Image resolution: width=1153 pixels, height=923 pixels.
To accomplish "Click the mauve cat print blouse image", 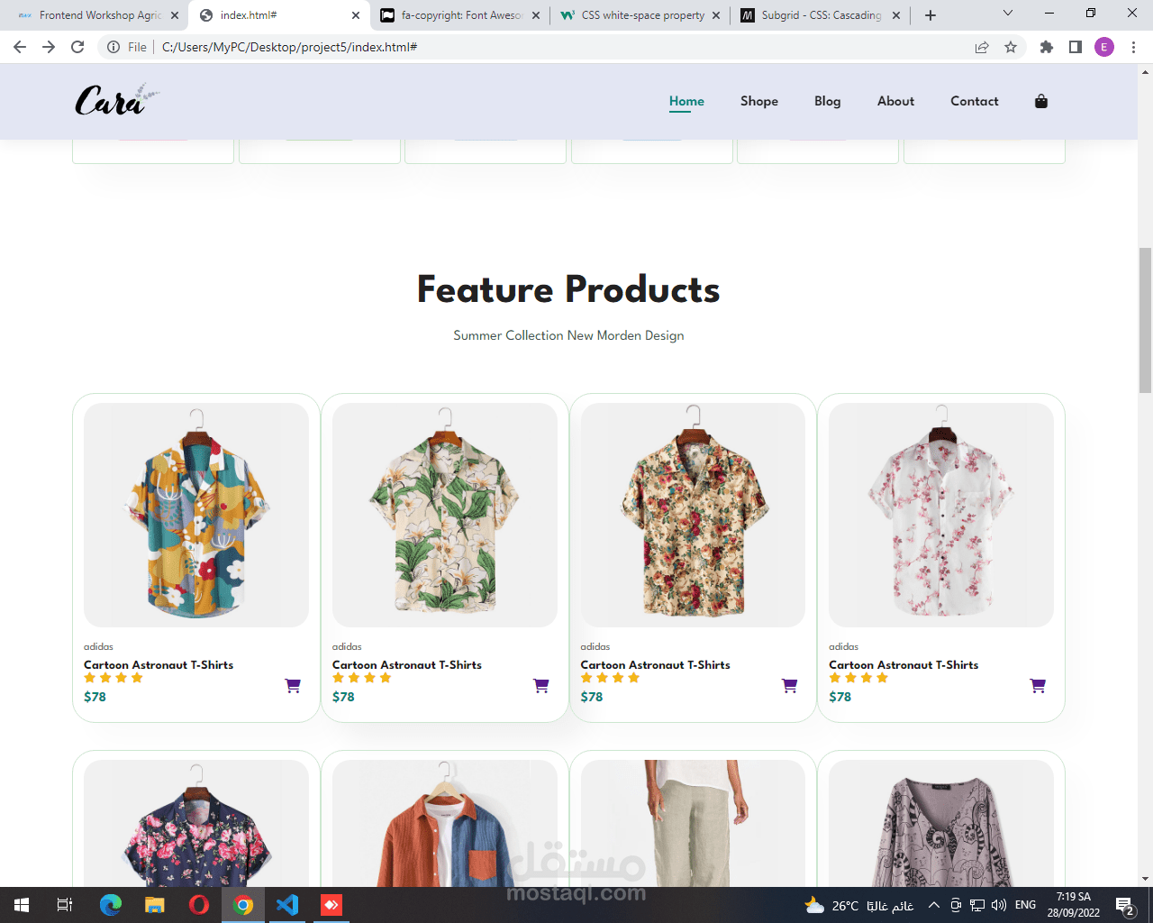I will 941,824.
